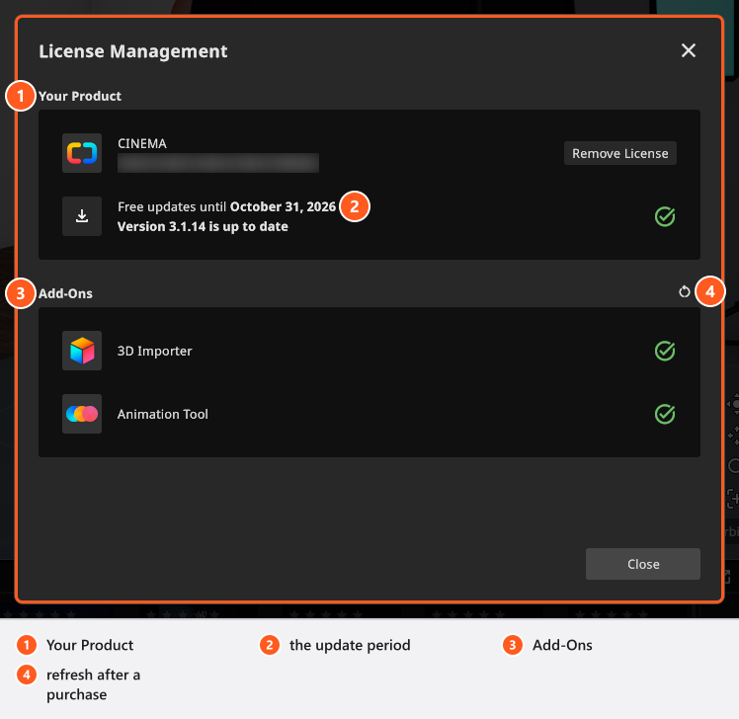Screen dimensions: 739x719
Task: Click the CINEMA product logo icon
Action: [x=82, y=153]
